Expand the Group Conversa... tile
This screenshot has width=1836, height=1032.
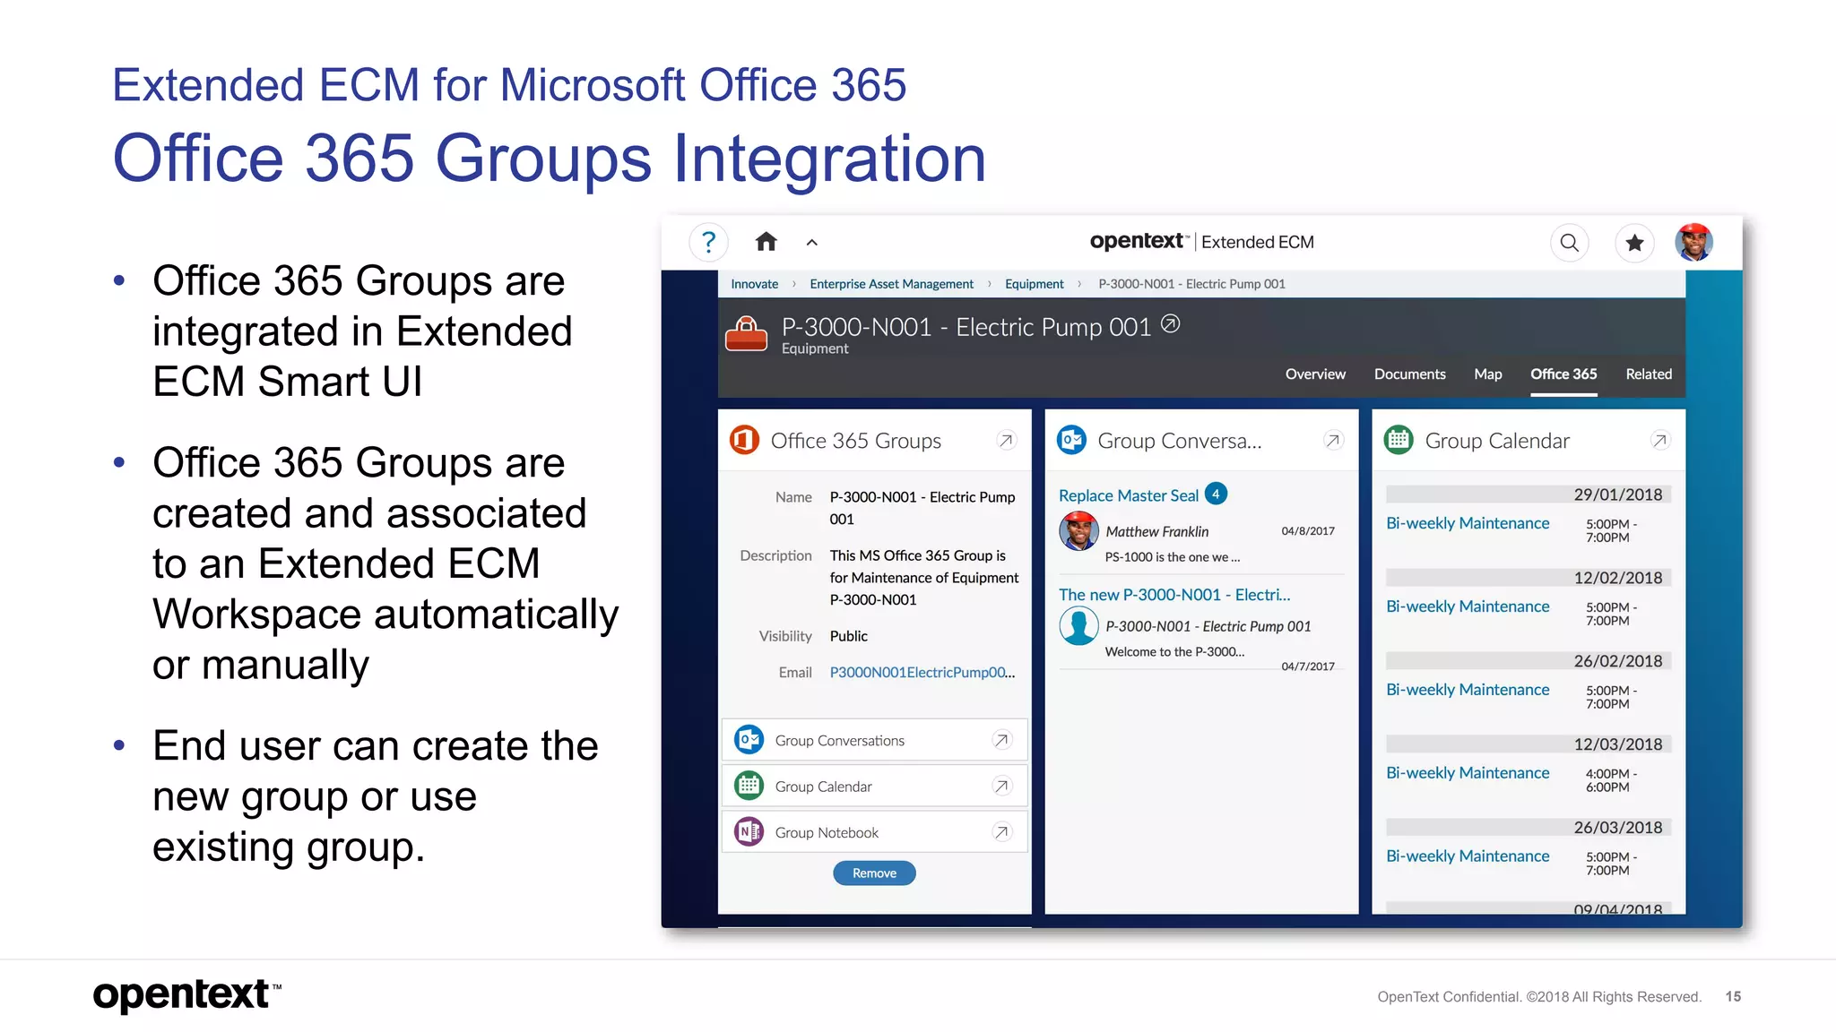click(x=1333, y=441)
